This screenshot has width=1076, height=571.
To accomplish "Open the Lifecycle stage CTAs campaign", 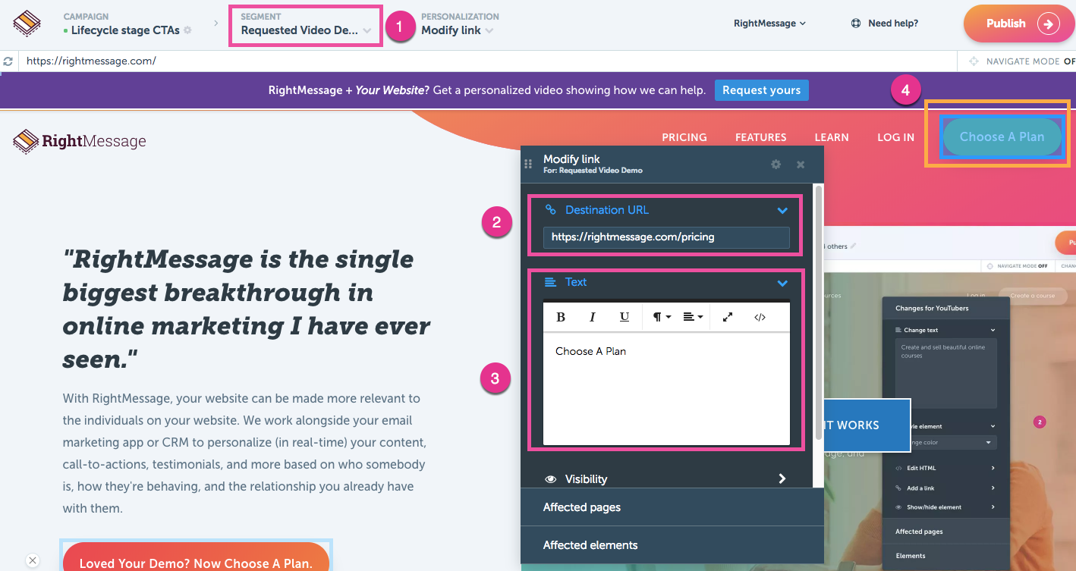I will [x=125, y=30].
